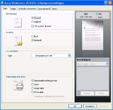This screenshot has width=113, height=110.
Task: Select the inch unit option
Action: click(x=99, y=17)
